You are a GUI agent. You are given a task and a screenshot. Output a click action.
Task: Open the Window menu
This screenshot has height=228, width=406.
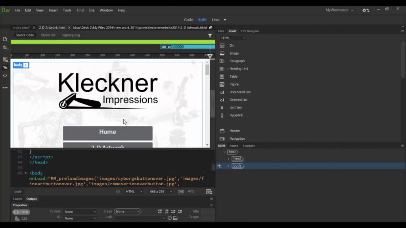106,10
